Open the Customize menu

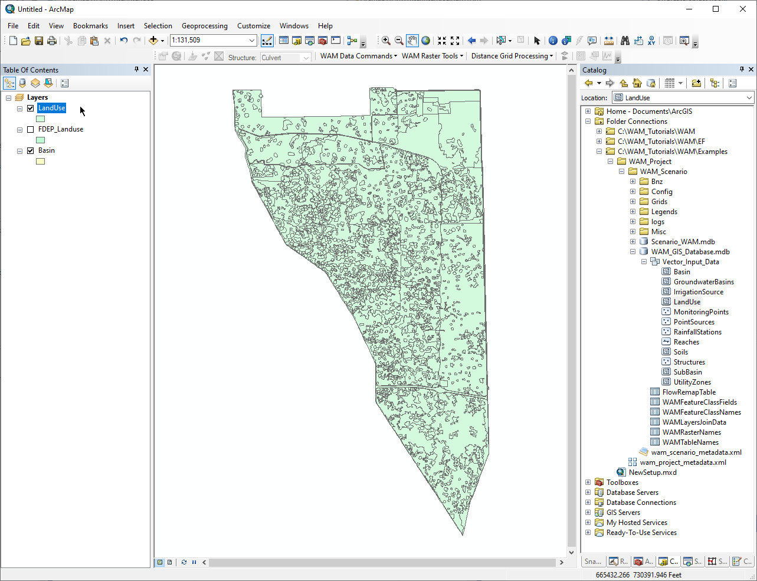point(254,26)
